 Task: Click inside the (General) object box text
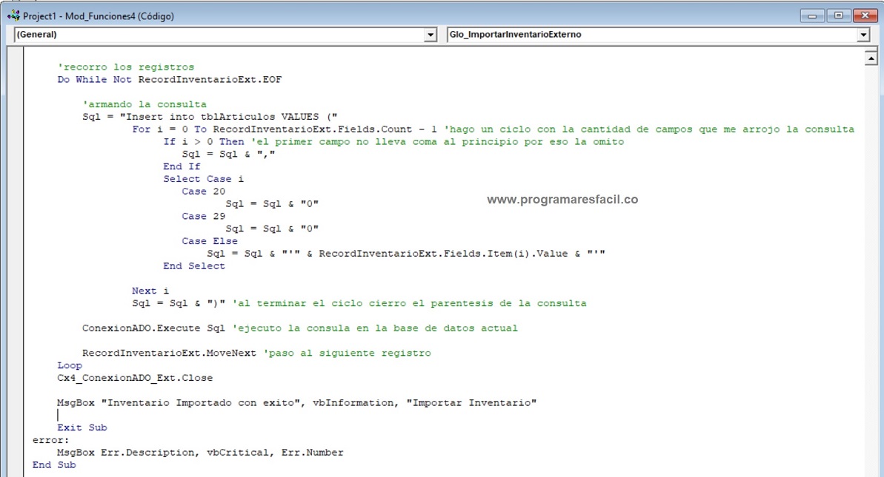click(x=37, y=35)
